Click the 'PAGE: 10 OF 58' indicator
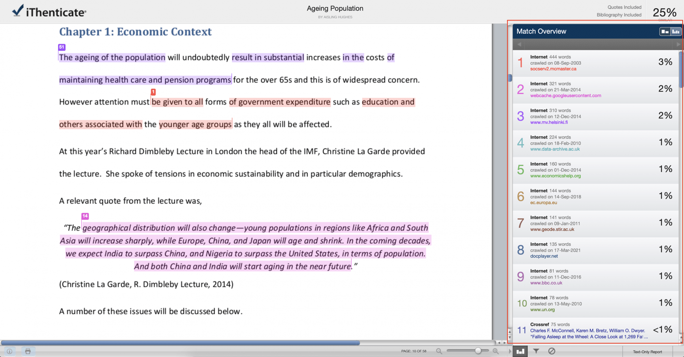 [x=414, y=351]
